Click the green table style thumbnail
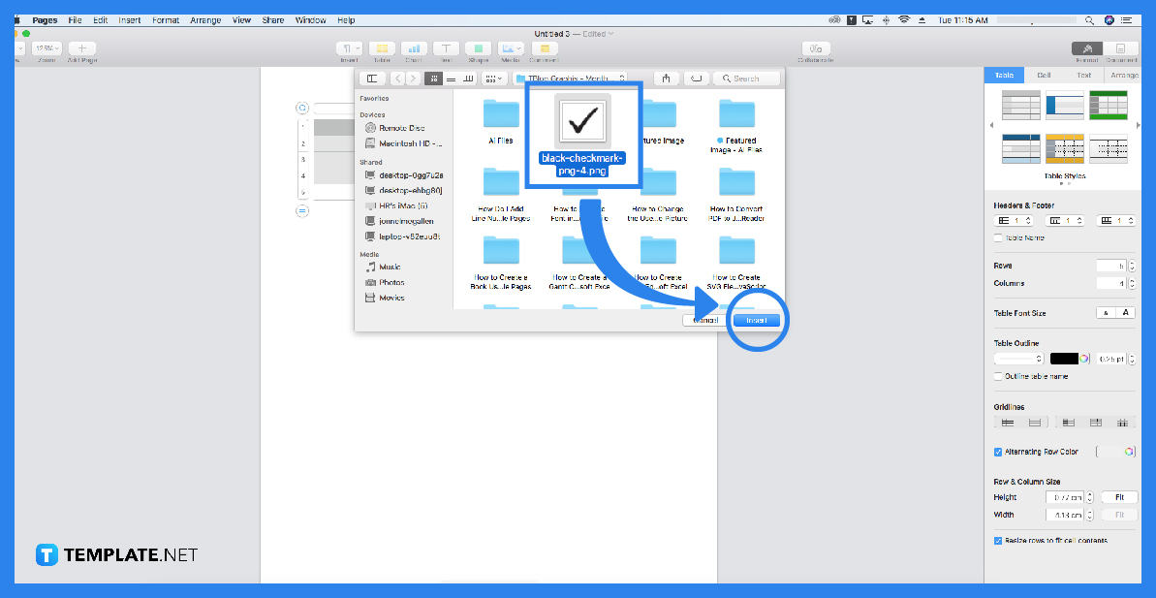1156x598 pixels. [1108, 104]
